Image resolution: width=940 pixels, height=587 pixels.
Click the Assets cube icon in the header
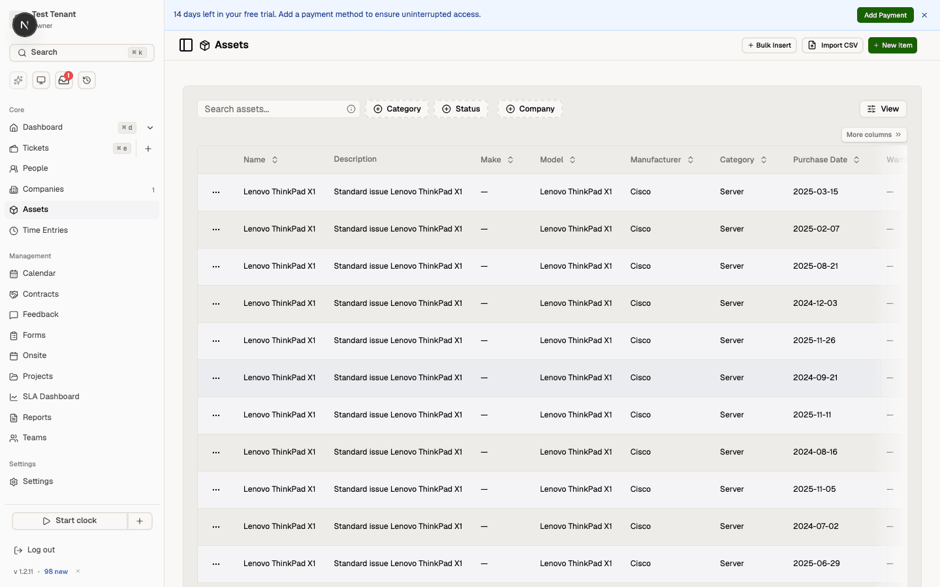[205, 45]
